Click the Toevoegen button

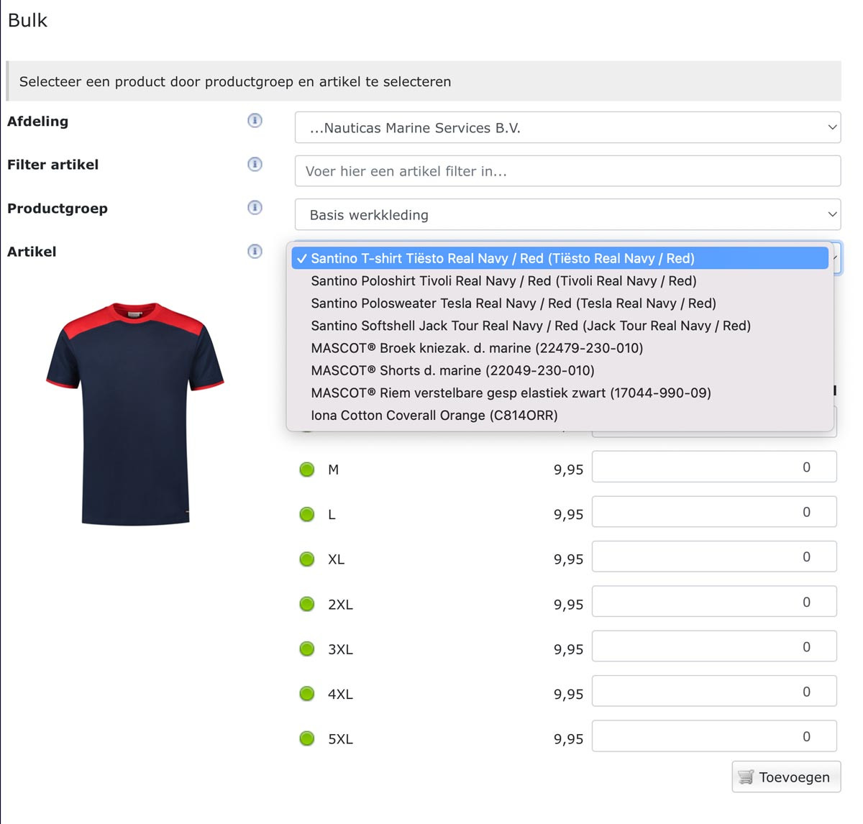click(x=786, y=777)
